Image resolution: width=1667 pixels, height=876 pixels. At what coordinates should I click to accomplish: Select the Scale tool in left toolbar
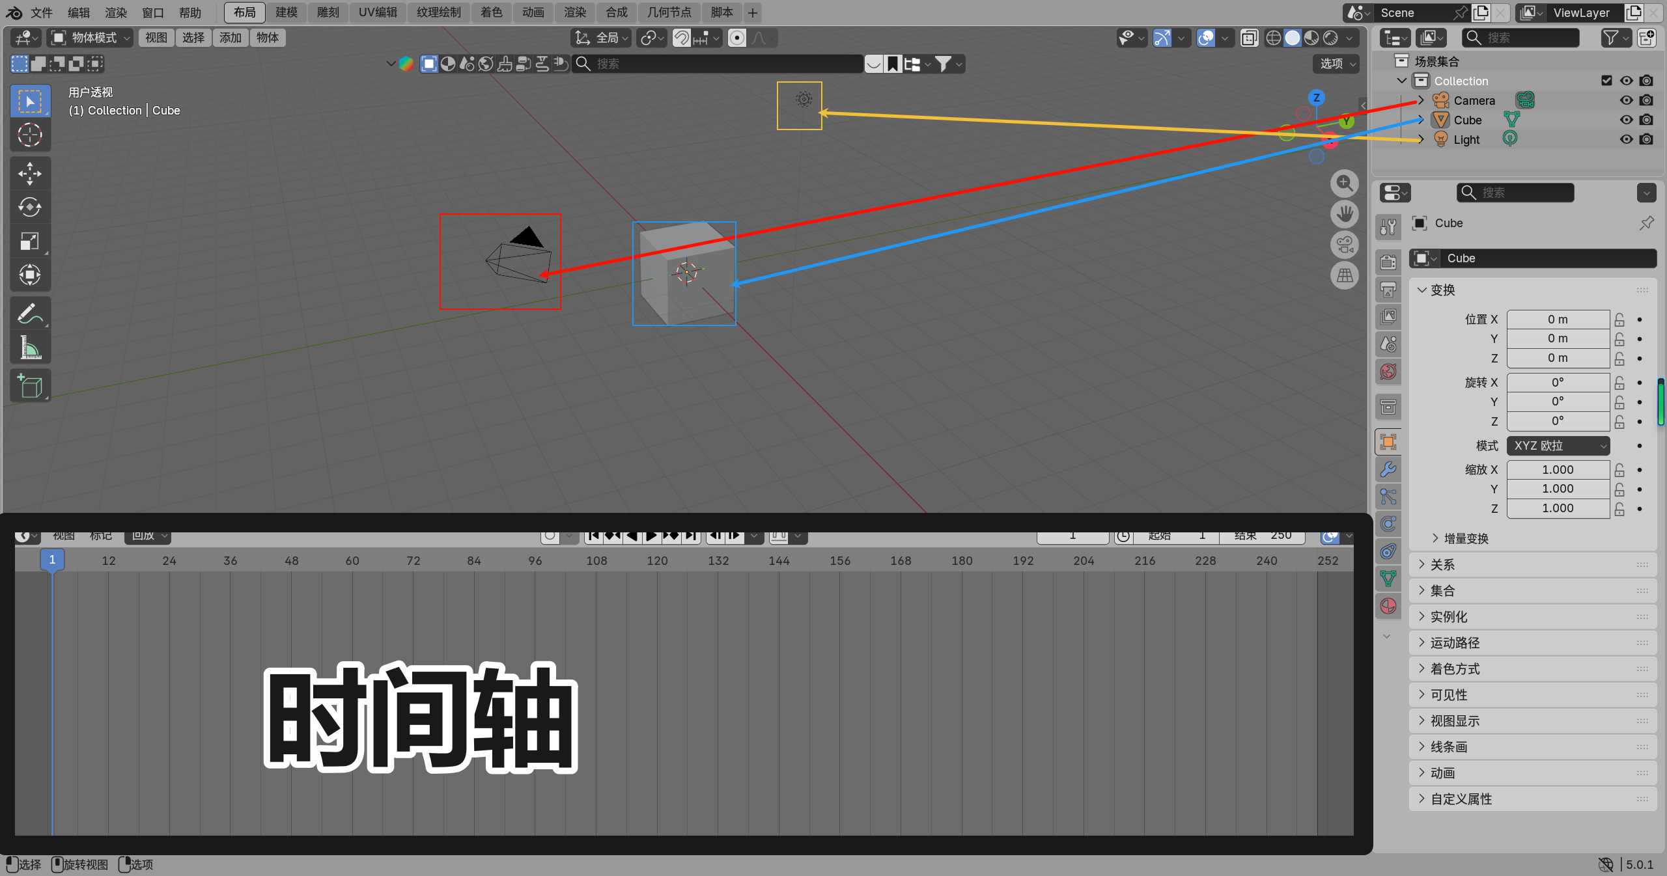29,241
